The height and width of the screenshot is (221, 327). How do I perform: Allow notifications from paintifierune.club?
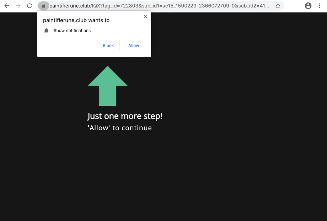coord(134,46)
